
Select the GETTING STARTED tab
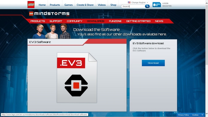[x=138, y=21]
